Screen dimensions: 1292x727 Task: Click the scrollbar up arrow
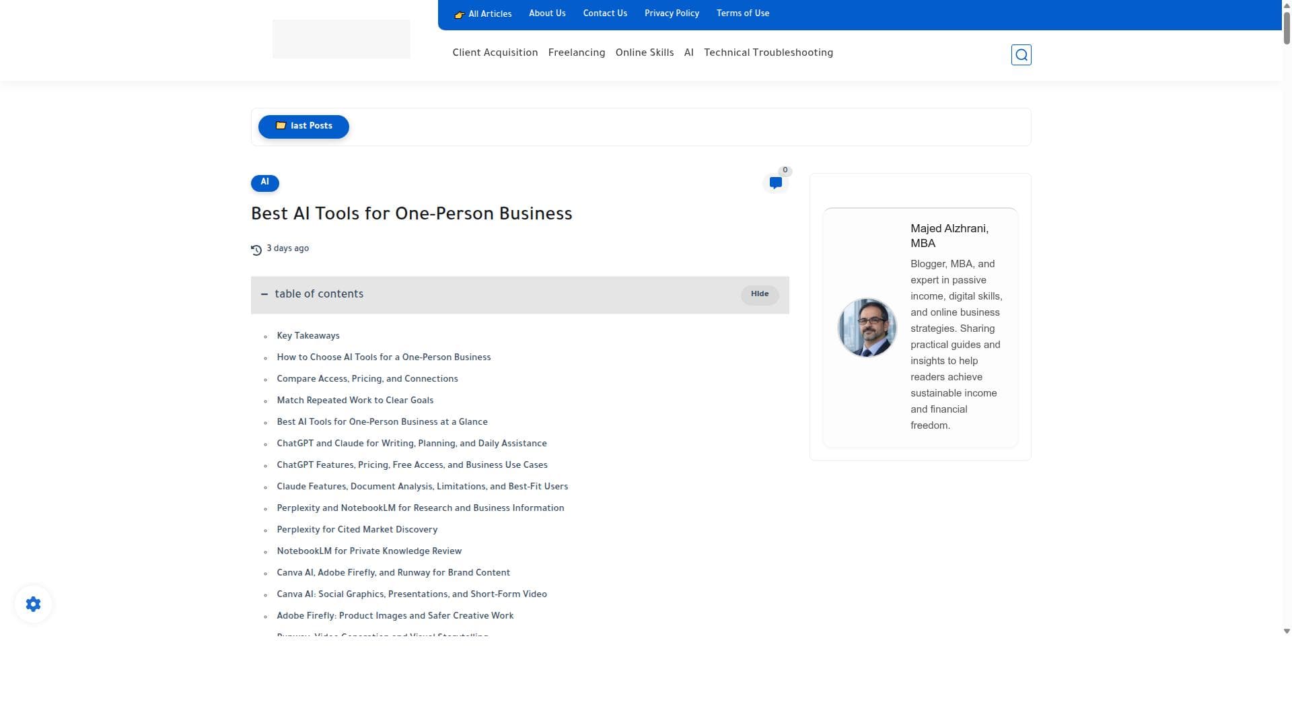1287,5
